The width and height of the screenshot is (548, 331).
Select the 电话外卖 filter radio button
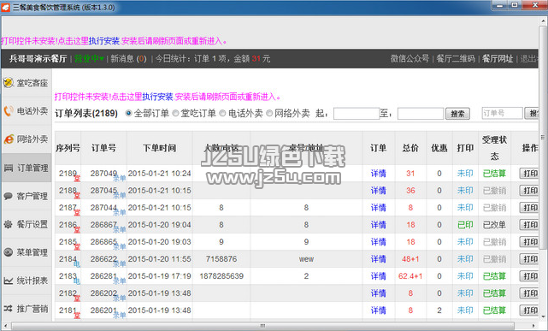pyautogui.click(x=222, y=113)
